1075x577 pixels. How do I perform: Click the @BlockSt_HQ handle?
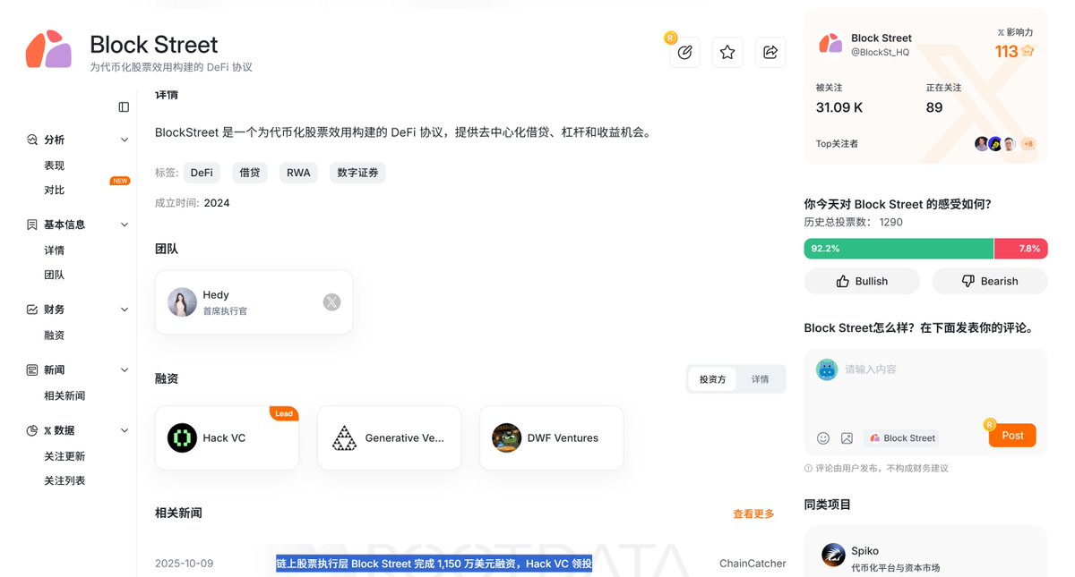(x=880, y=52)
